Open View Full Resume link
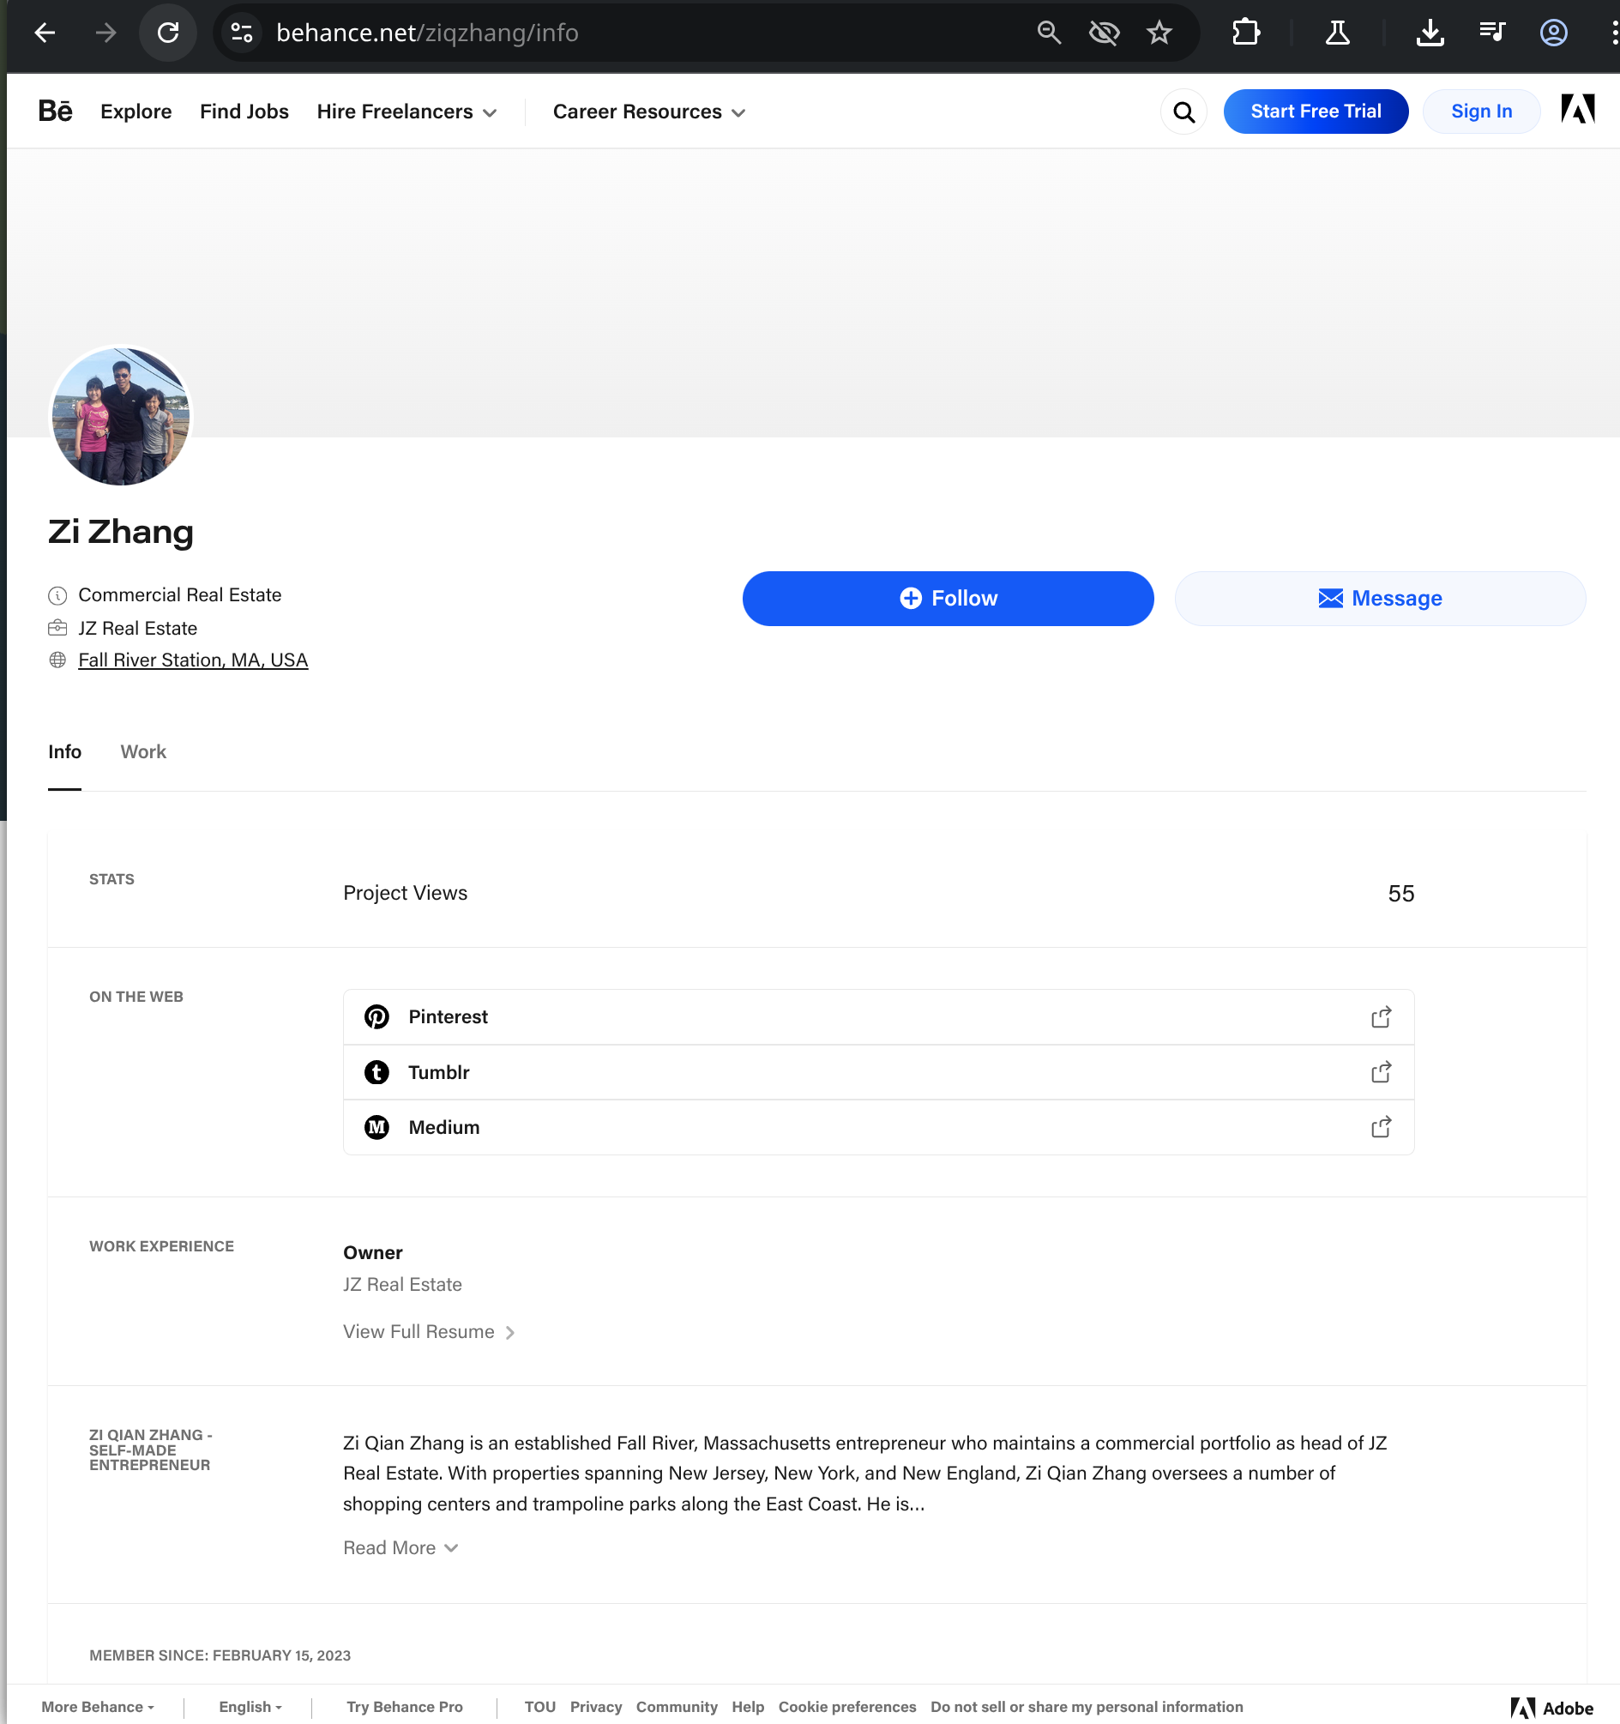 coord(430,1332)
